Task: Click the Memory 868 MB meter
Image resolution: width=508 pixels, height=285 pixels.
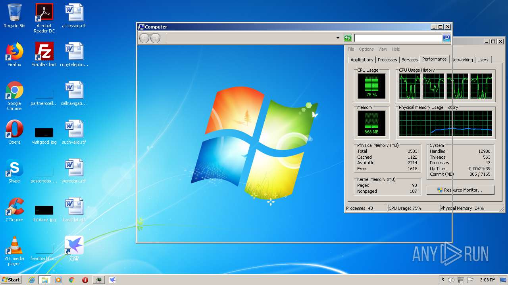Action: tap(371, 123)
